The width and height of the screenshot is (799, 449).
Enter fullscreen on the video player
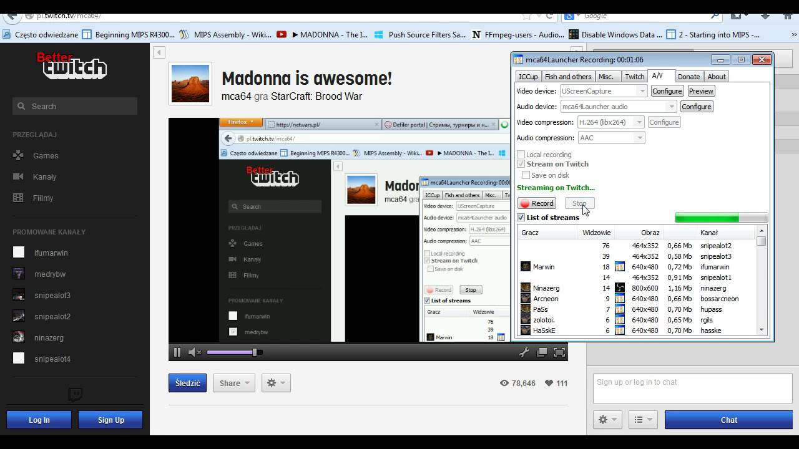coord(559,352)
